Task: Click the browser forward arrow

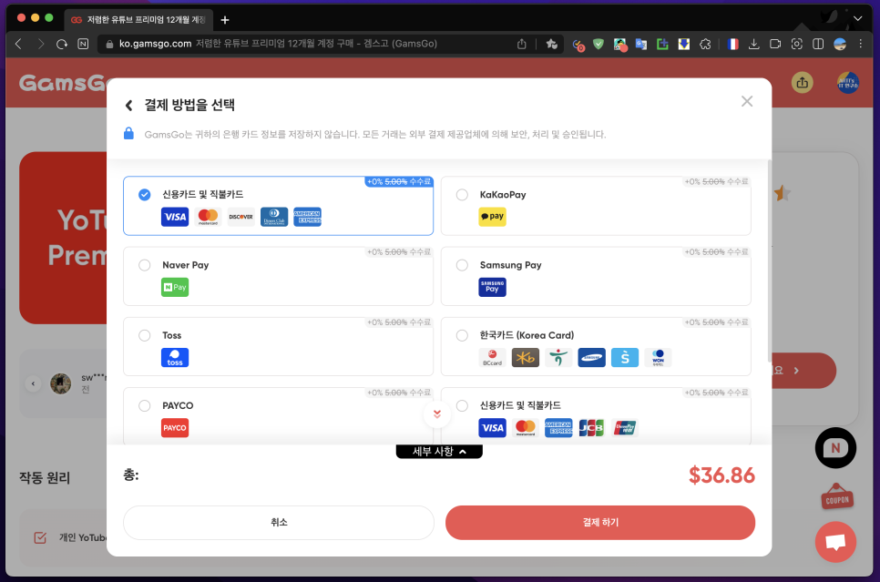Action: pos(40,44)
